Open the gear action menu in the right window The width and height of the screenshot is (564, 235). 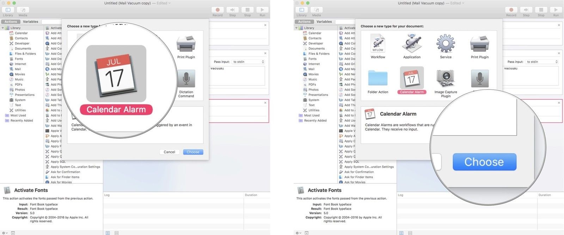298,233
